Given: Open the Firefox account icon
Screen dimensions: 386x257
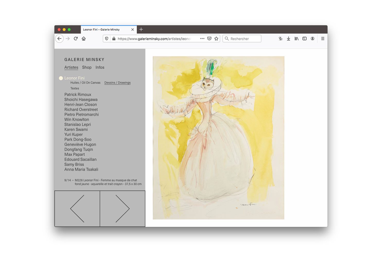Looking at the screenshot, I should pos(312,39).
